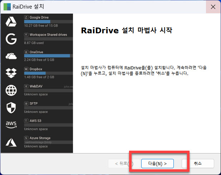The width and height of the screenshot is (221, 175).
Task: Click the 'Azure Storage' label text
Action: coord(40,138)
